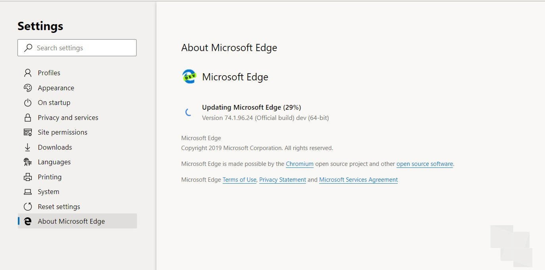Open the Chromium project link

click(x=299, y=164)
